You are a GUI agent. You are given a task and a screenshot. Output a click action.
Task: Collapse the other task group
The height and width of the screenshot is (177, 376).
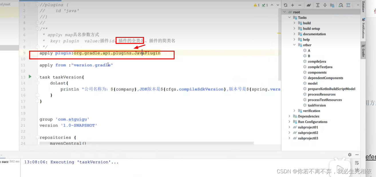click(x=294, y=45)
